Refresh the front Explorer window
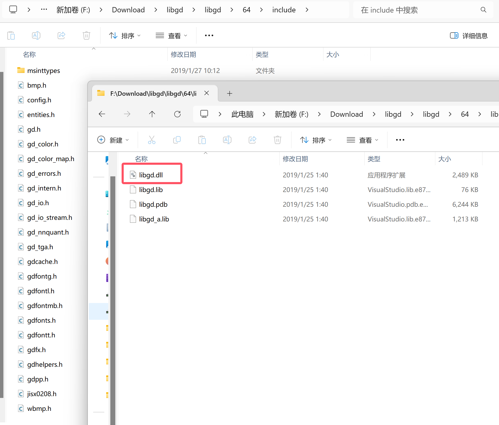499x425 pixels. (x=177, y=114)
